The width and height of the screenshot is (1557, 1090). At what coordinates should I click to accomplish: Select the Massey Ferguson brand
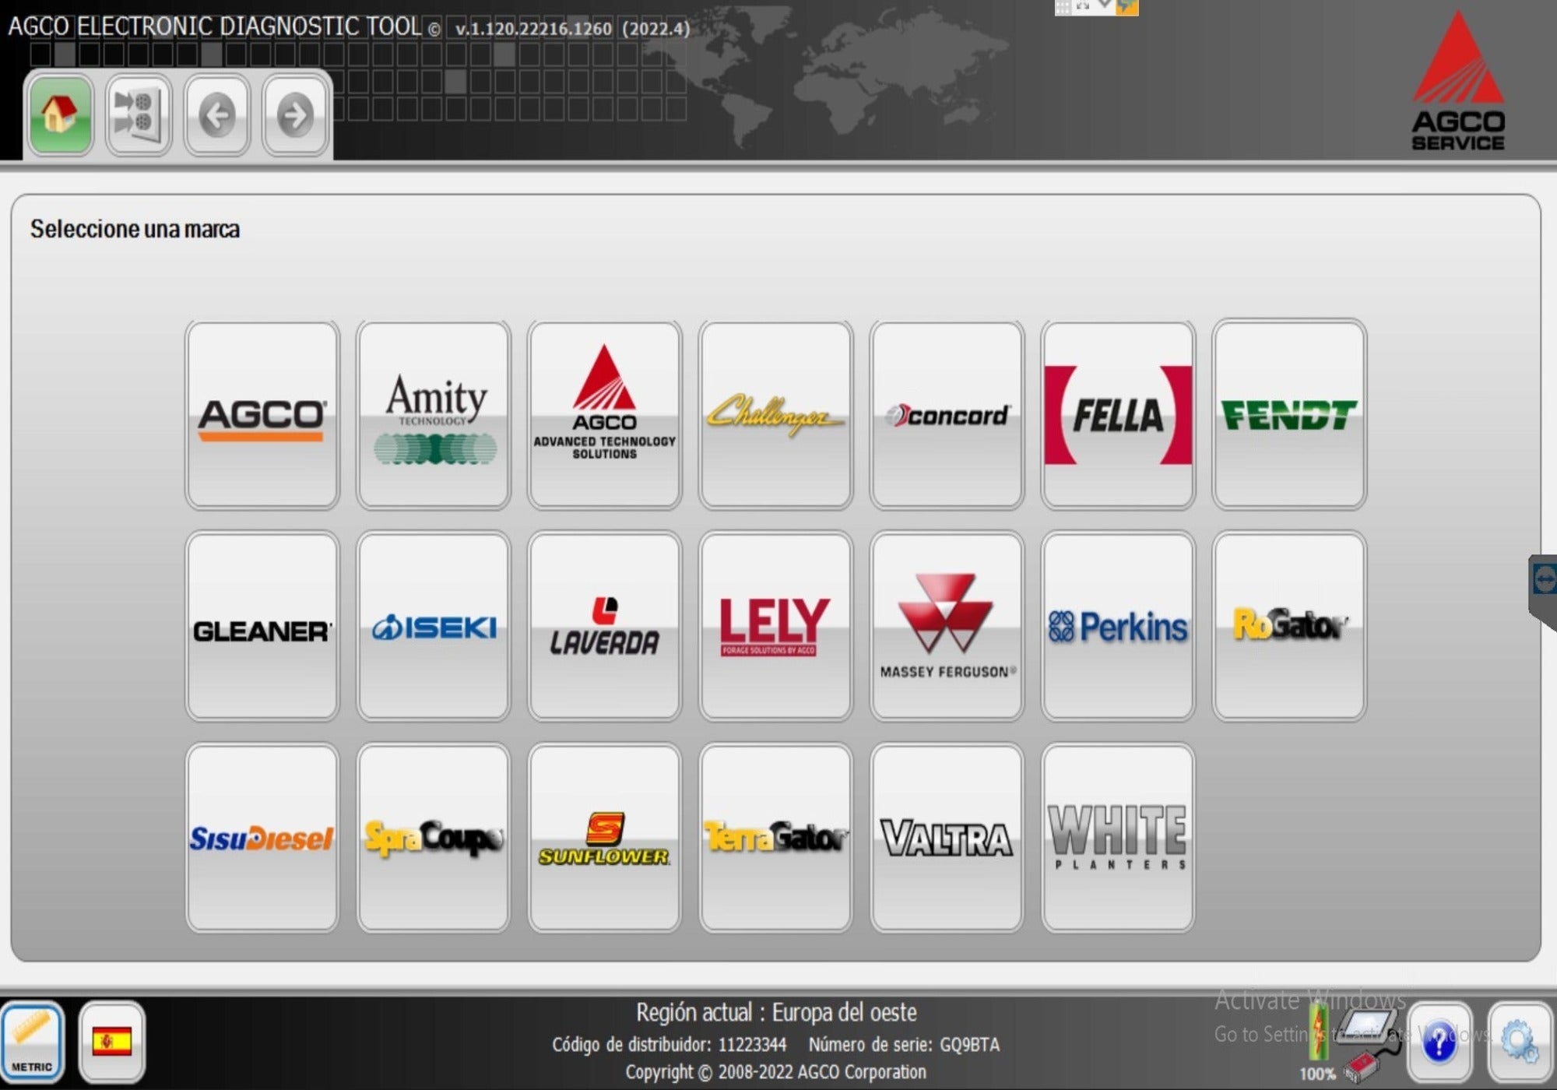[947, 626]
